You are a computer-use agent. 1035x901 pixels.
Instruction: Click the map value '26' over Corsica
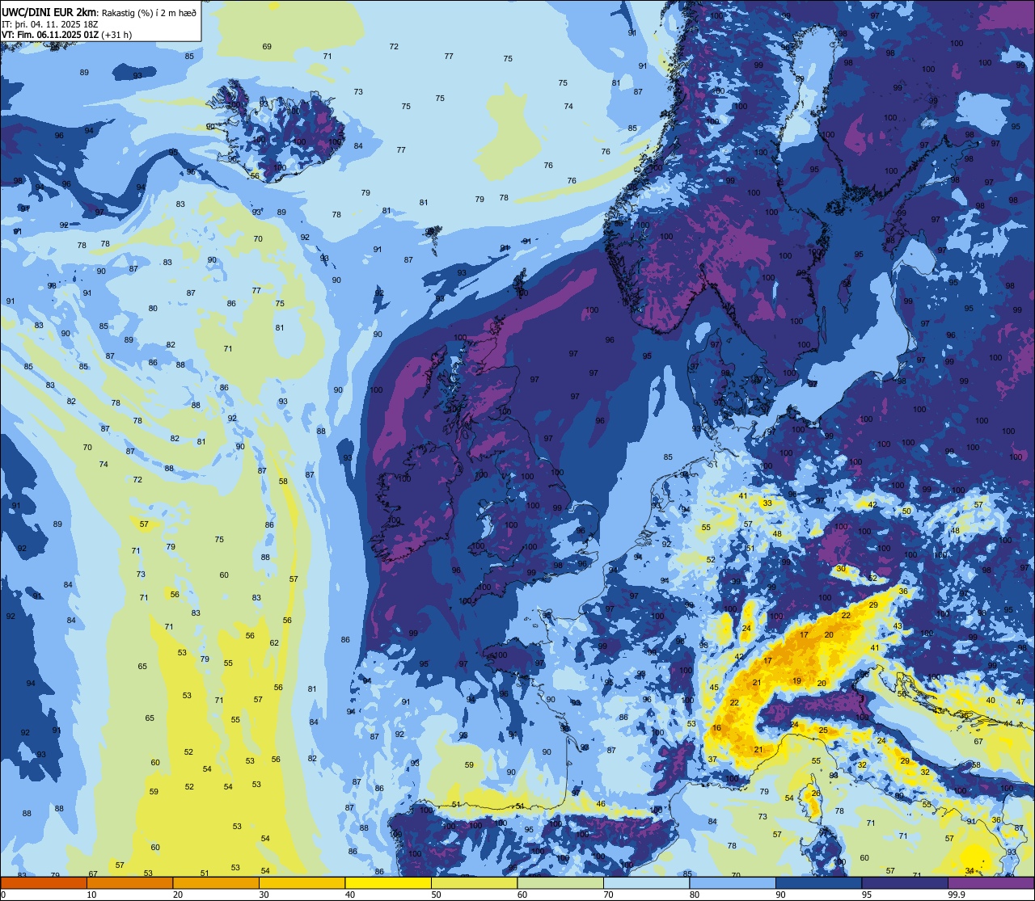[x=817, y=793]
